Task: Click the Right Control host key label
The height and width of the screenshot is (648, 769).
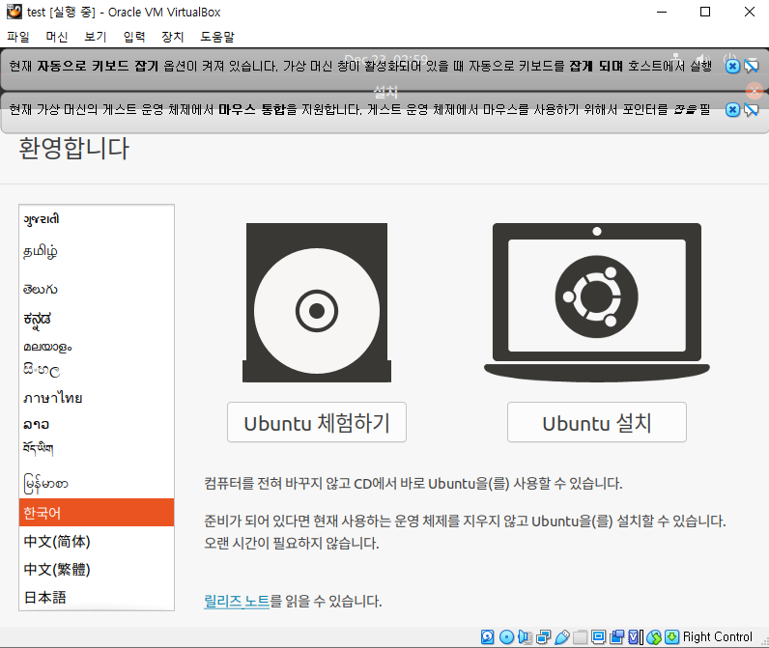Action: point(717,636)
